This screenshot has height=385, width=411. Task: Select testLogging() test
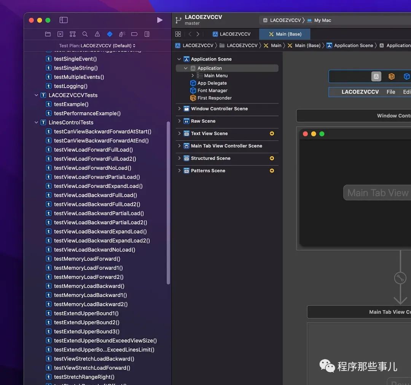[70, 86]
